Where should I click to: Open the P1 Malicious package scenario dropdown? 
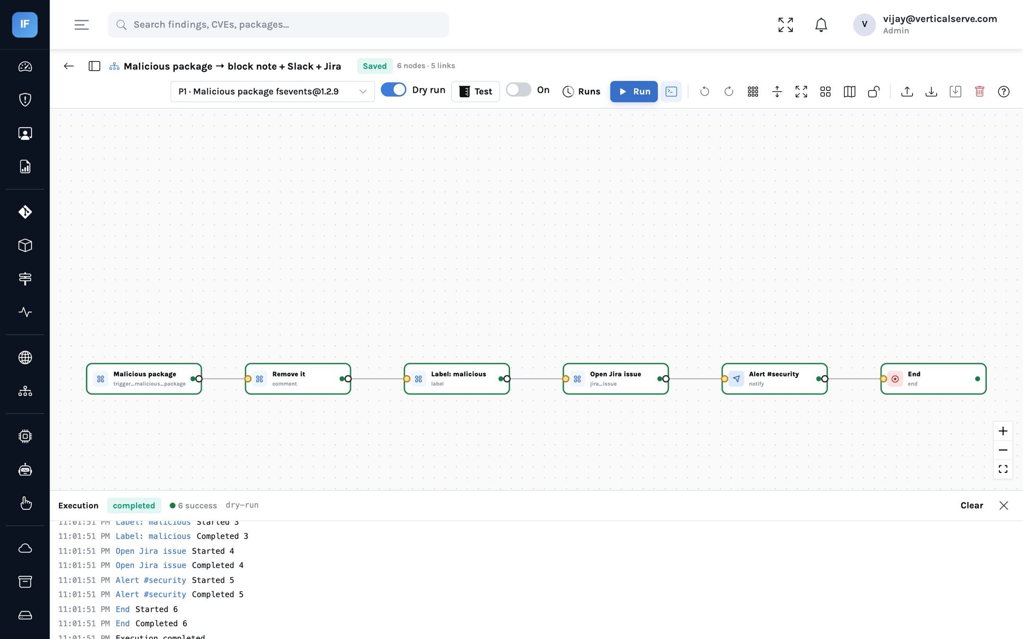pyautogui.click(x=272, y=91)
